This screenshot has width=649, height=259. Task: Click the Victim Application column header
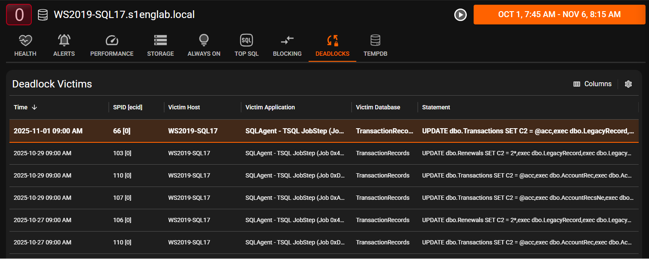coord(270,107)
